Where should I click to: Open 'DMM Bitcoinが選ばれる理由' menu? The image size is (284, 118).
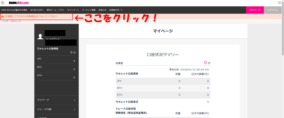(x=14, y=10)
